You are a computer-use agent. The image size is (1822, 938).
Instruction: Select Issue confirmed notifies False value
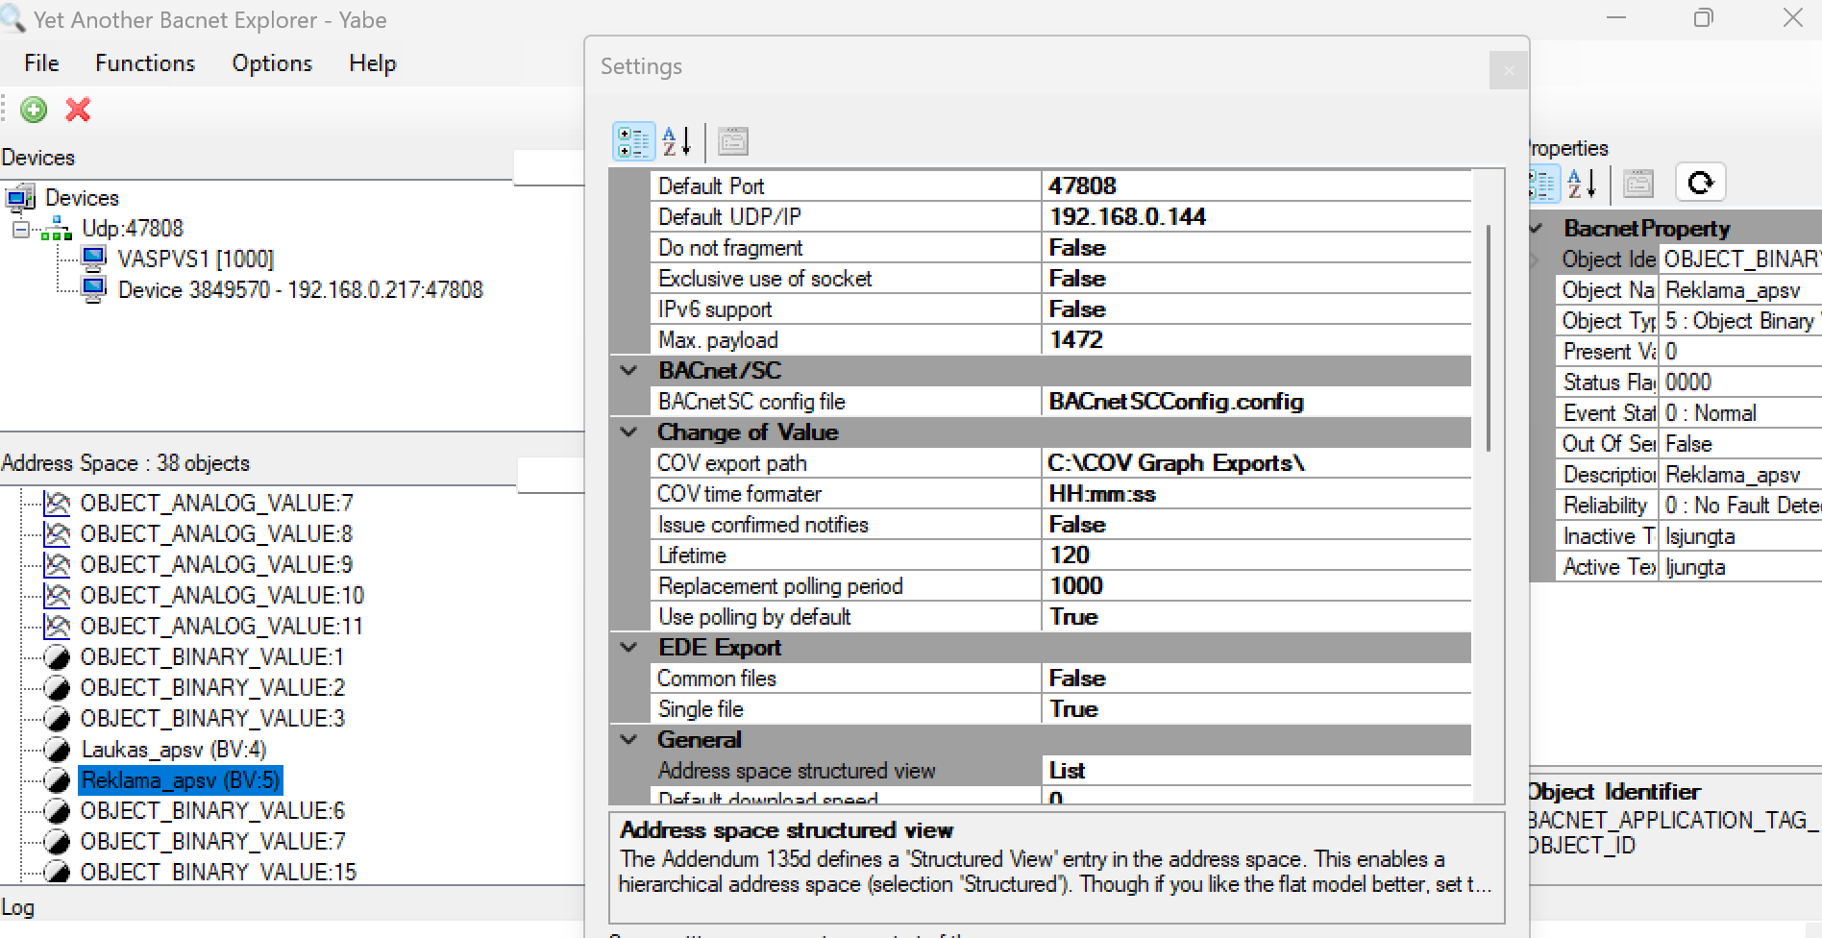pyautogui.click(x=1256, y=525)
